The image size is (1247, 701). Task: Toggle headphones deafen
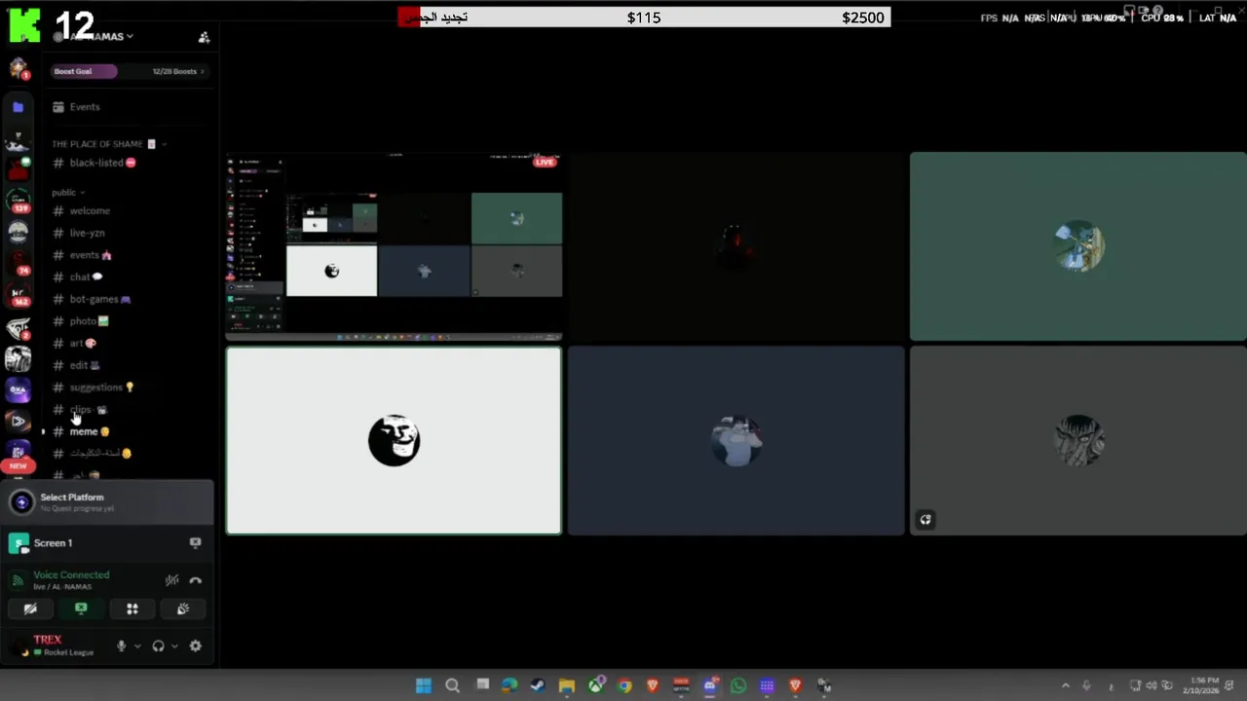coord(158,646)
